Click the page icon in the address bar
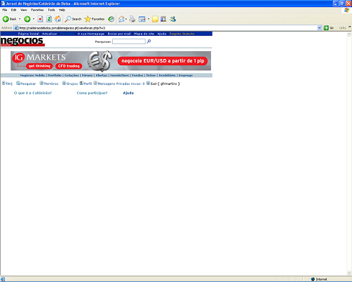 (x=17, y=28)
